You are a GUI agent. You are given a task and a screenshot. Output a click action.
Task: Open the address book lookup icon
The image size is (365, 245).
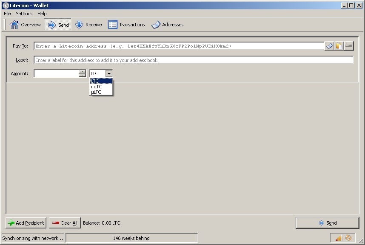(328, 46)
